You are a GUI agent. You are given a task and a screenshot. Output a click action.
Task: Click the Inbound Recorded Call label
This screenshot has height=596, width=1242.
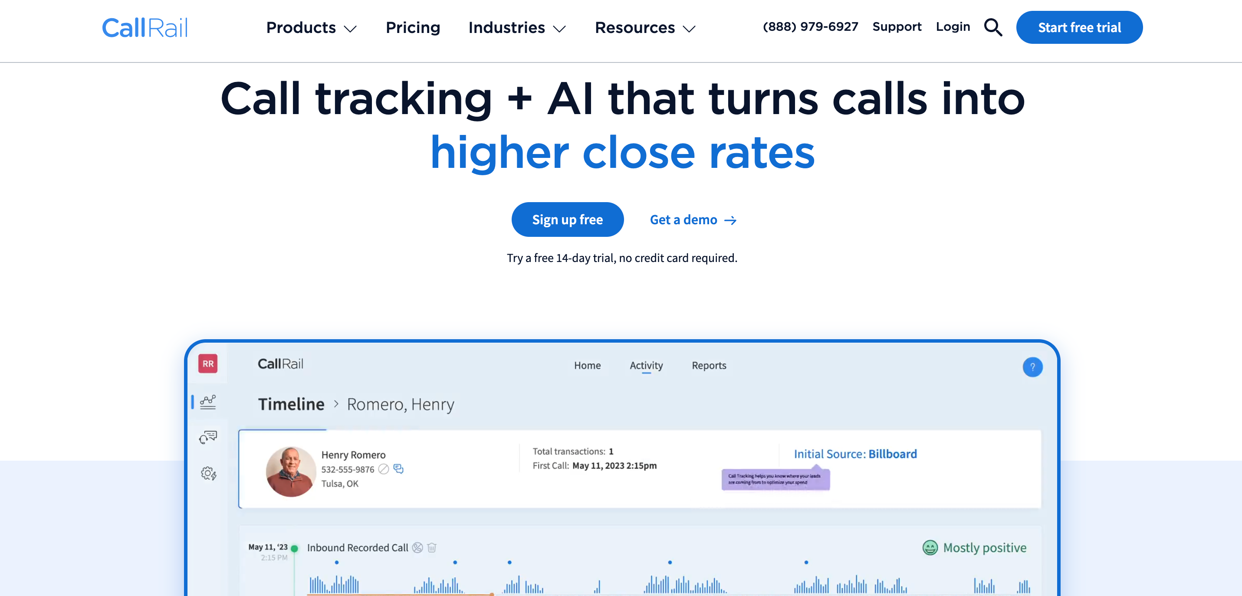(x=357, y=548)
